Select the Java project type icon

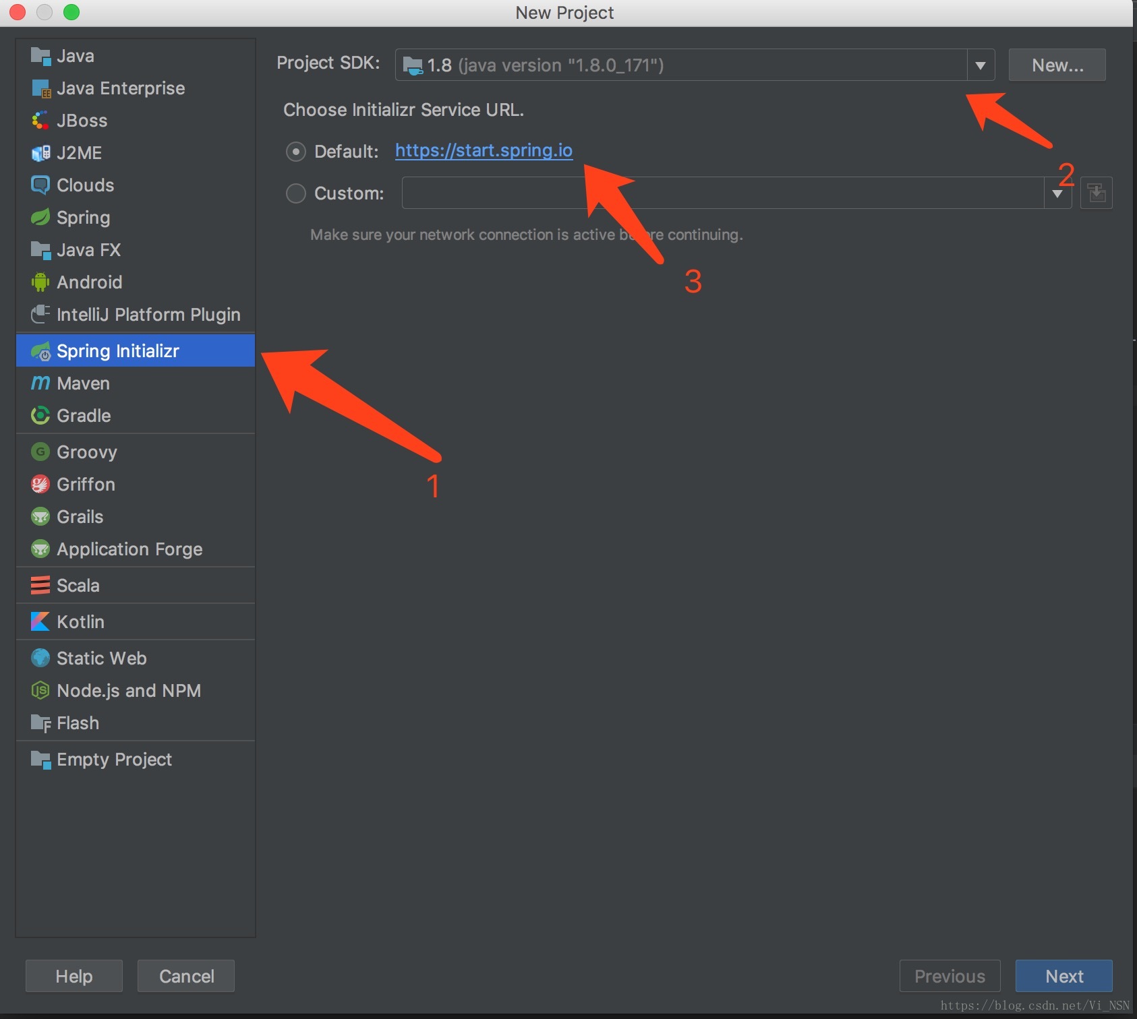click(x=40, y=57)
